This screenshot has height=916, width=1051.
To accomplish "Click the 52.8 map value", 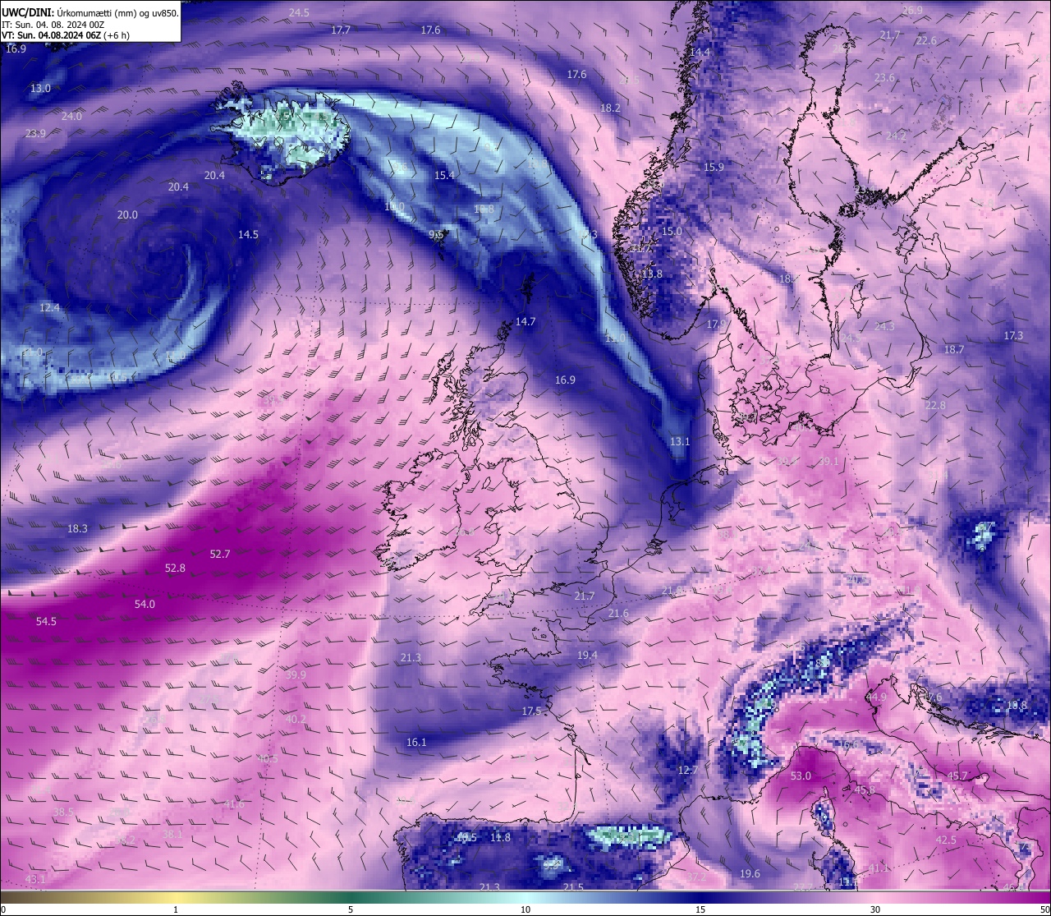I will point(175,568).
